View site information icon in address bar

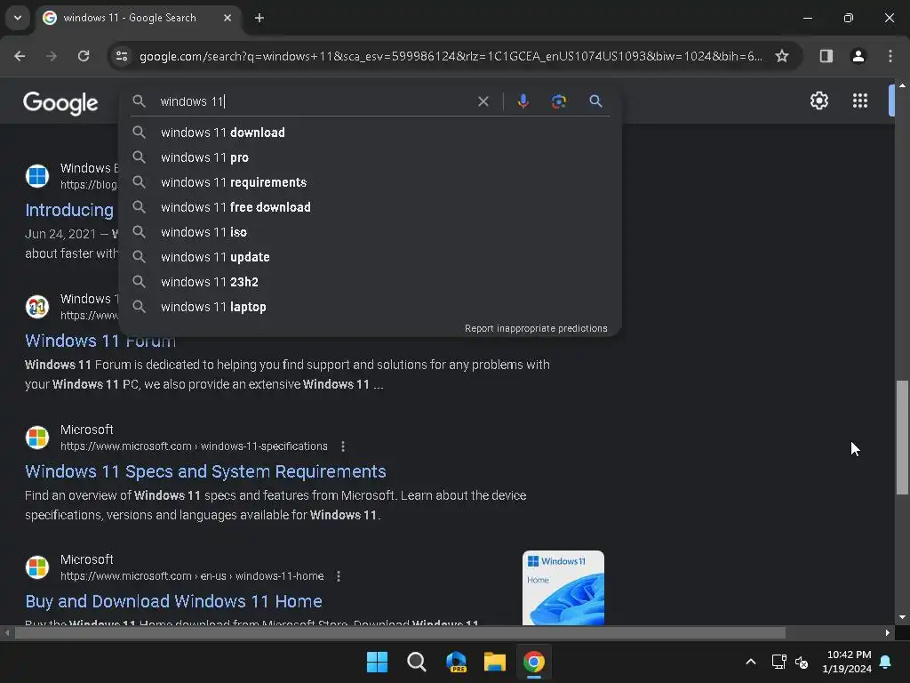point(121,56)
